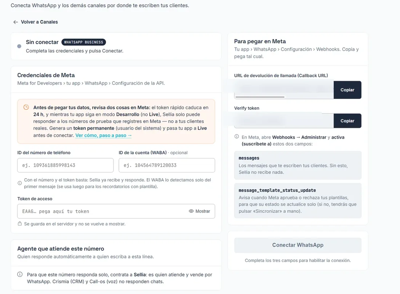Image resolution: width=400 pixels, height=294 pixels.
Task: Click the orange clock warning icon
Action: tap(26, 107)
